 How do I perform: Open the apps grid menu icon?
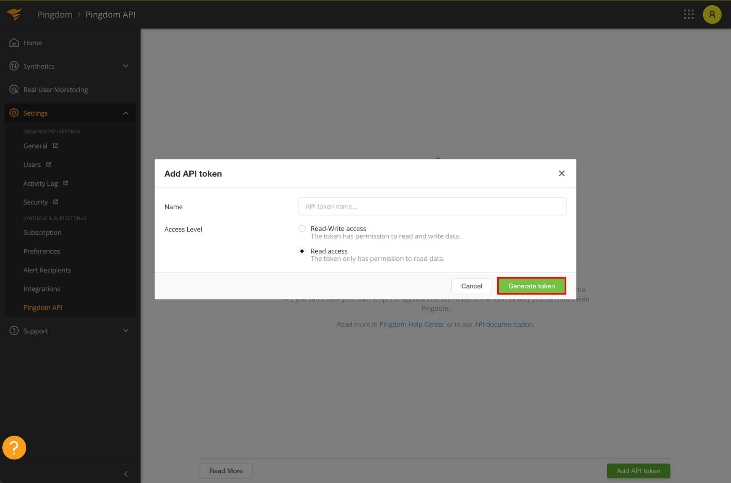point(689,14)
